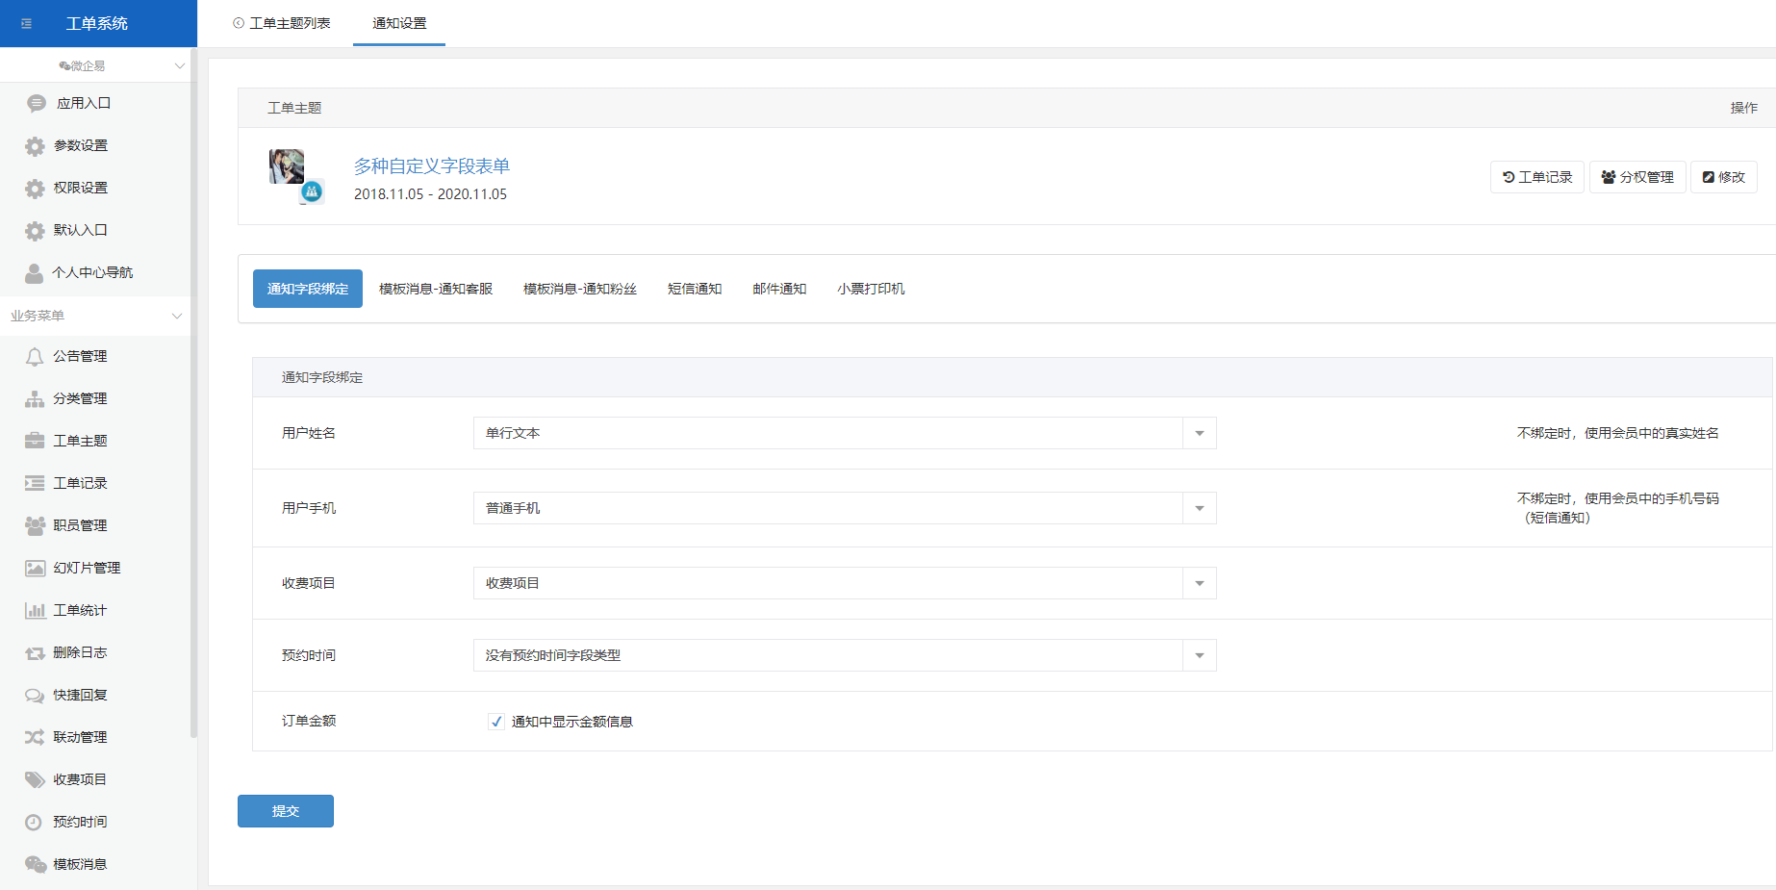The height and width of the screenshot is (890, 1776).
Task: Click the 默认入口 gear icon
Action: (x=36, y=230)
